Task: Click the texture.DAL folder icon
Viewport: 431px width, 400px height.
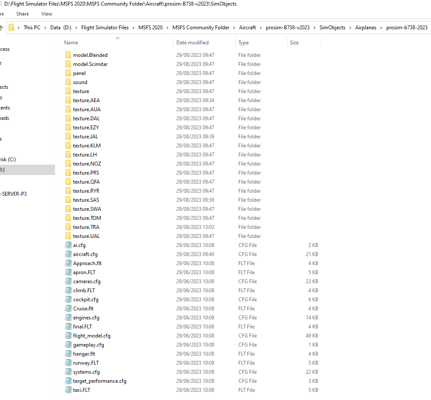Action: [68, 118]
